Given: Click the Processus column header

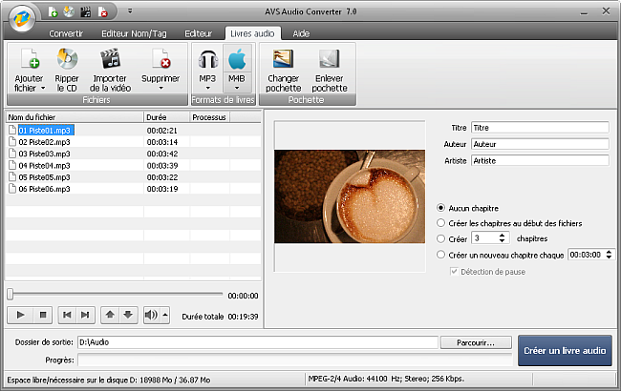Looking at the screenshot, I should tap(209, 117).
